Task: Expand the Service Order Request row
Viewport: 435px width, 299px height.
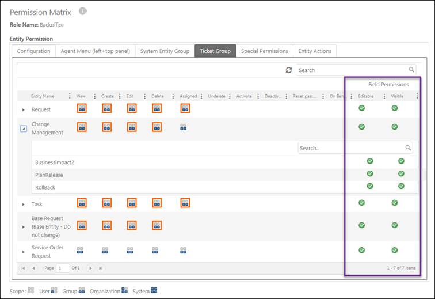Action: [x=24, y=252]
